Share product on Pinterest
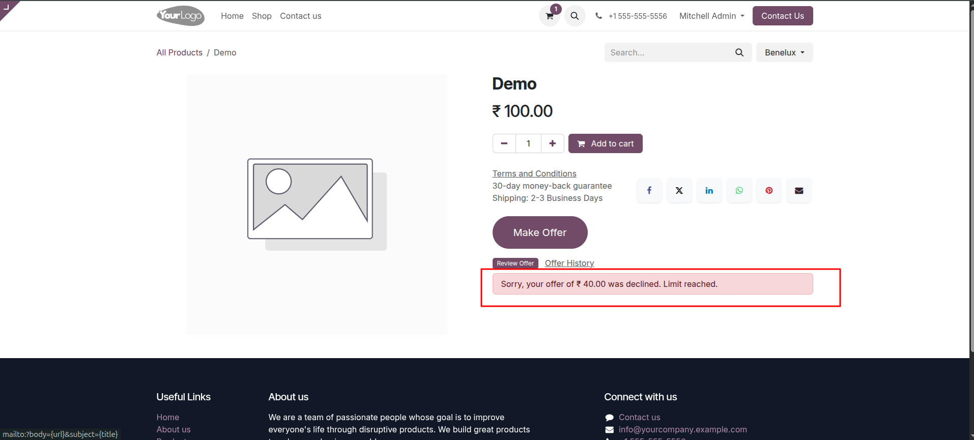 click(769, 190)
